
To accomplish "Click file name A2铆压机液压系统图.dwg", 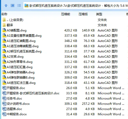I will tap(24, 51).
